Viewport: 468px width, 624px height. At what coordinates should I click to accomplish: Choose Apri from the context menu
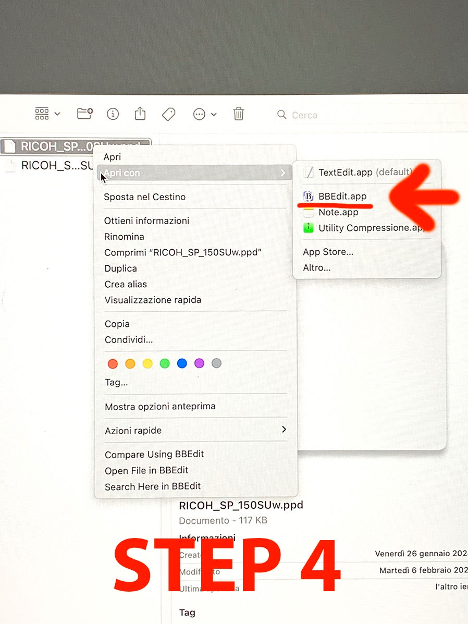112,157
